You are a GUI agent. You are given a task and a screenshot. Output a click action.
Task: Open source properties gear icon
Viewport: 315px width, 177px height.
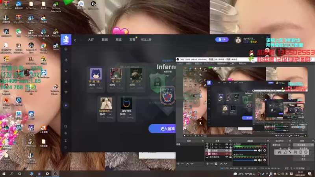[216, 164]
